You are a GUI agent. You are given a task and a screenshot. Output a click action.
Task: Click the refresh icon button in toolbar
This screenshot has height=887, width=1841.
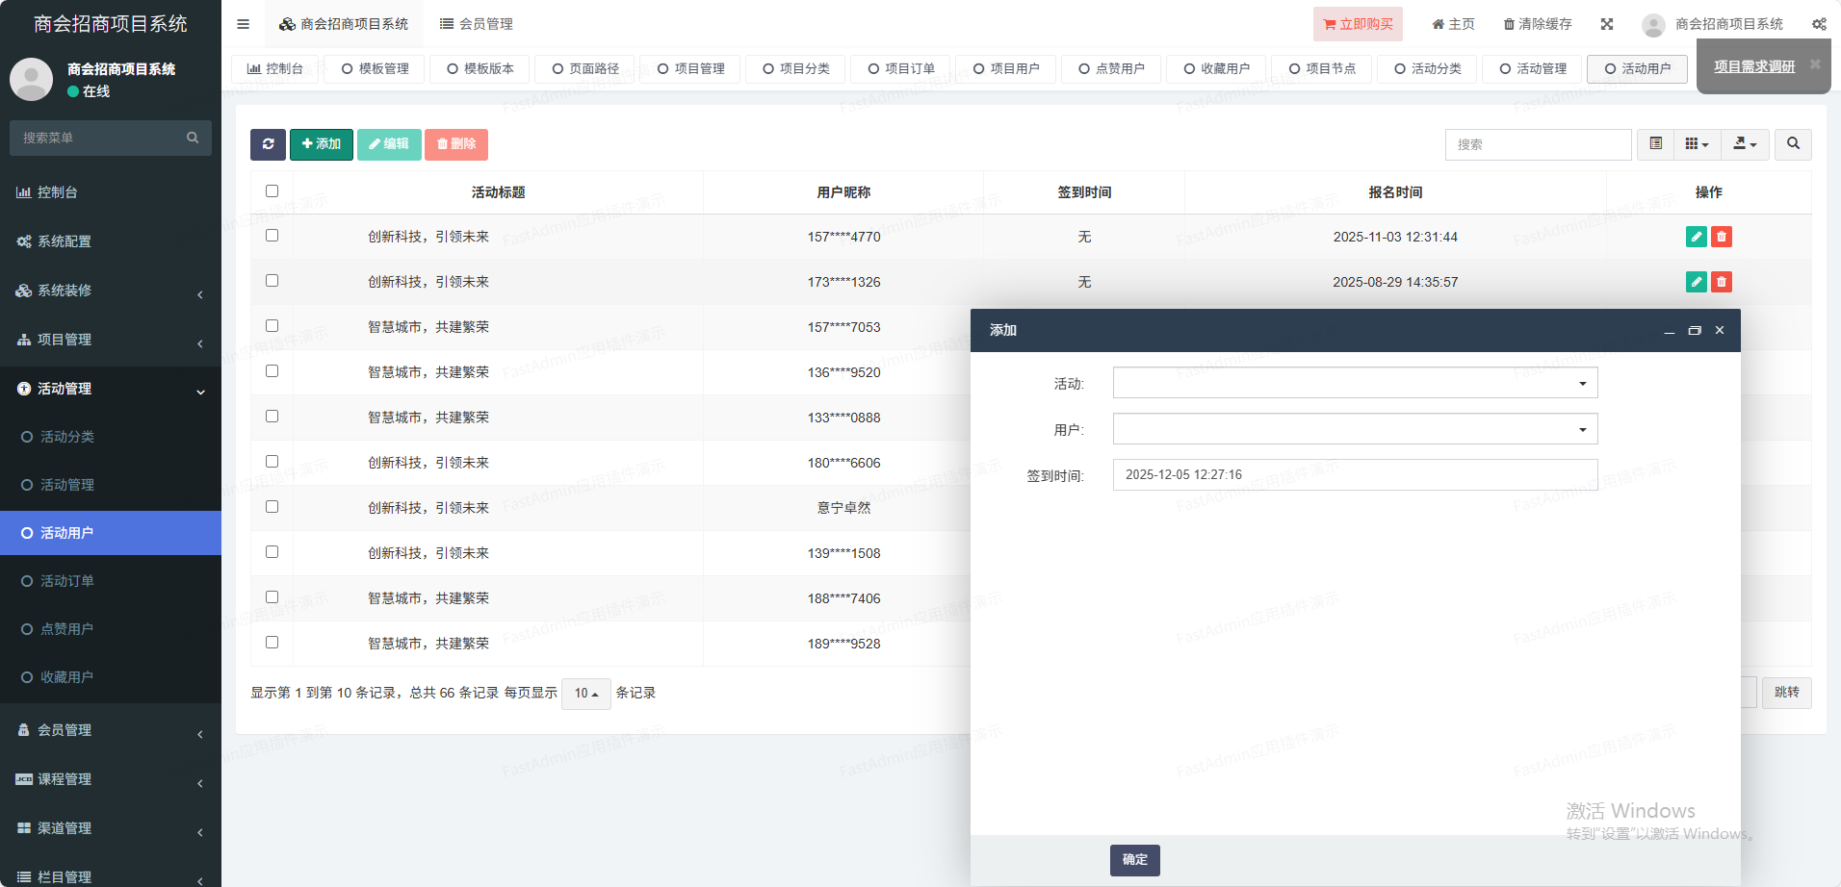click(268, 144)
